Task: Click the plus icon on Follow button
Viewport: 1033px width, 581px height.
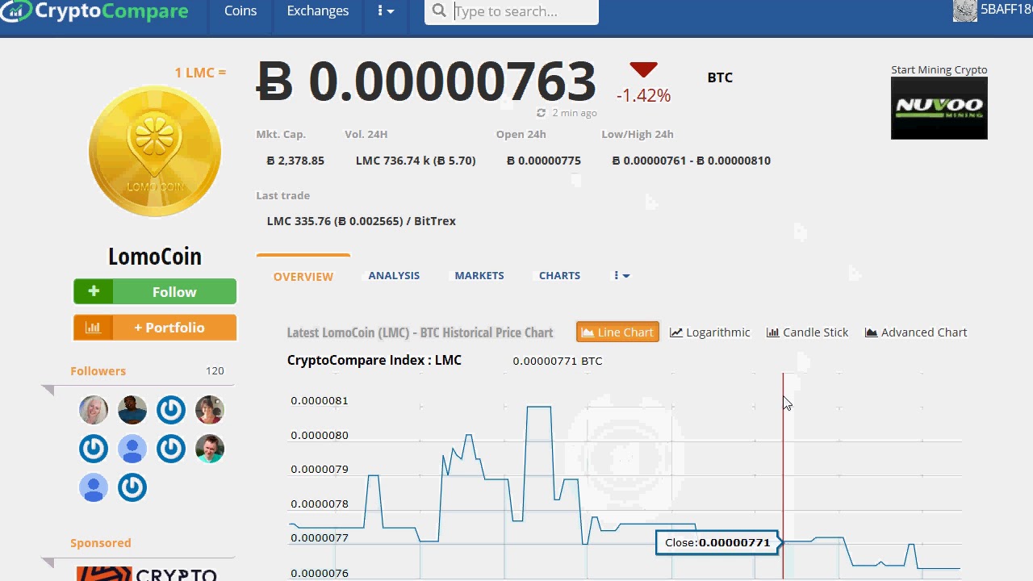Action: 94,291
